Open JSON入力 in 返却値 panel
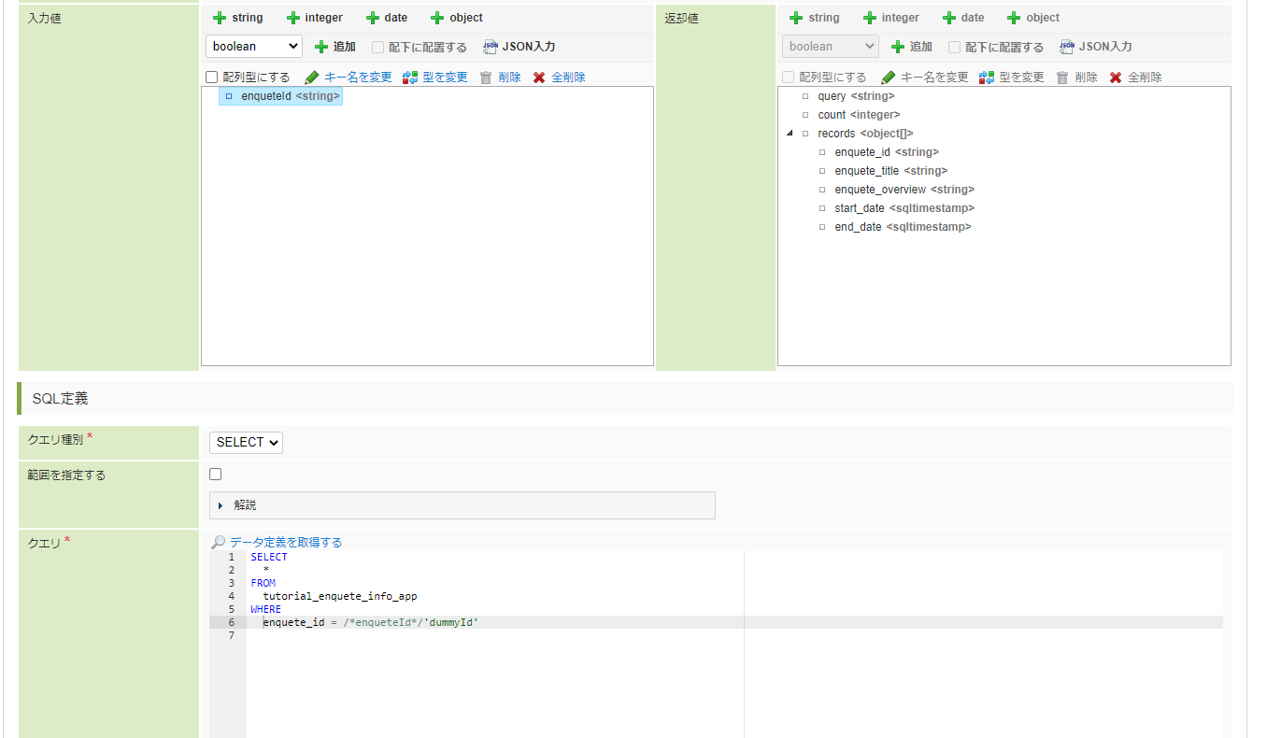This screenshot has height=738, width=1281. 1096,47
